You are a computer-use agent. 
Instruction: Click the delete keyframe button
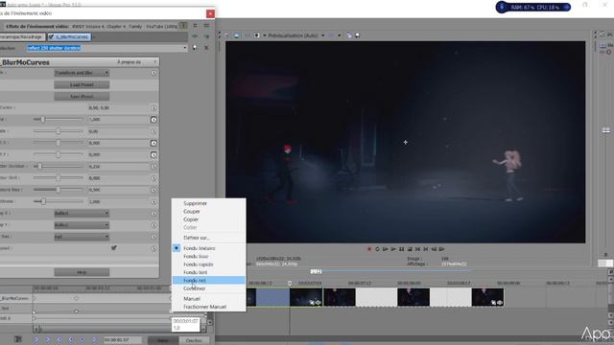point(94,340)
